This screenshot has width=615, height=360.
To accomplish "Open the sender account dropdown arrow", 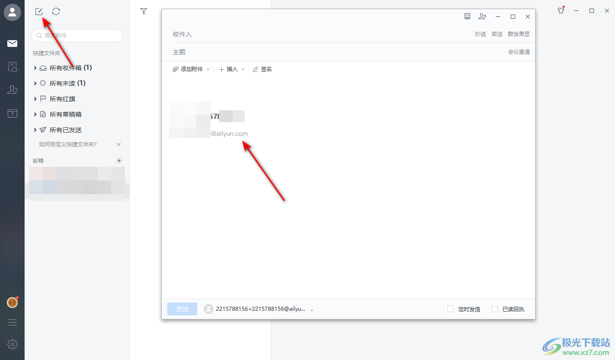I will (312, 310).
